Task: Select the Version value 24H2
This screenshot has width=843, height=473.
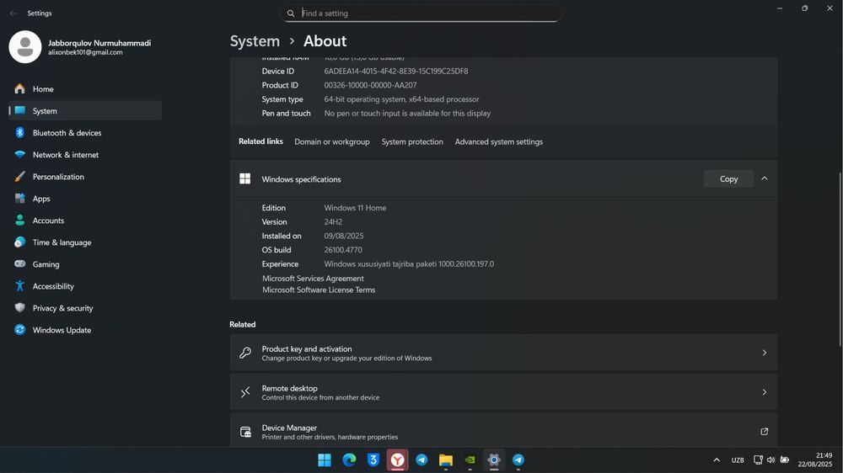Action: 333,221
